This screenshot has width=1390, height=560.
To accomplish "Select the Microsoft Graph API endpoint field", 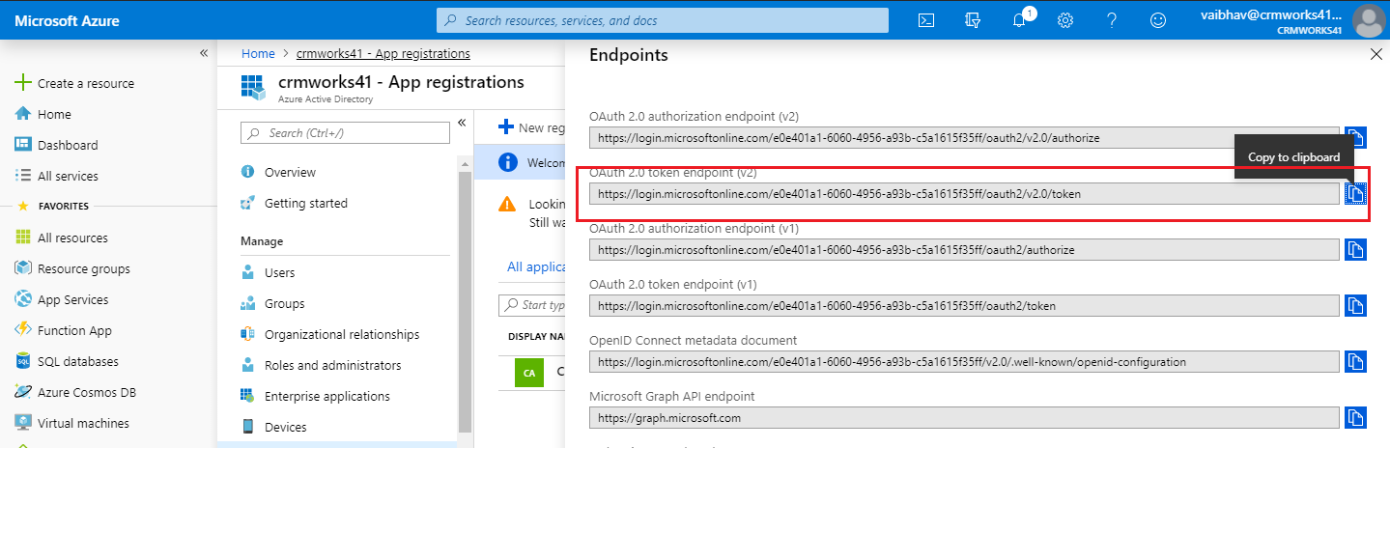I will coord(964,417).
